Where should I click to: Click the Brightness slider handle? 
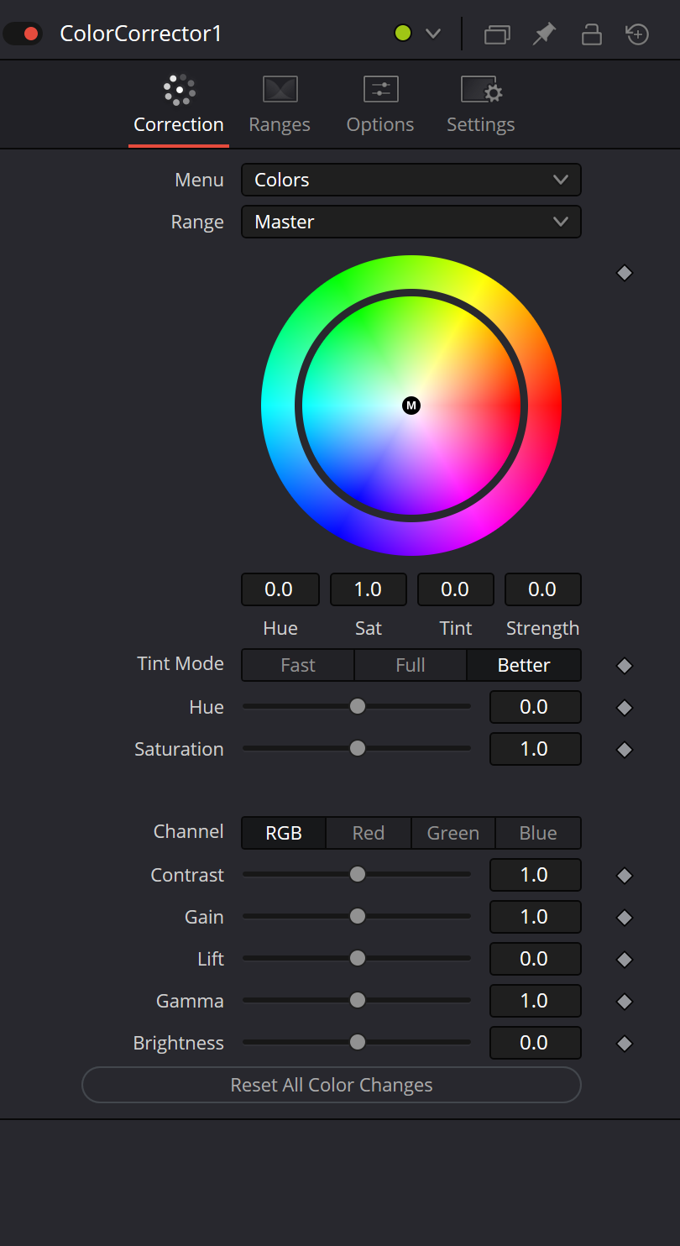[358, 1042]
